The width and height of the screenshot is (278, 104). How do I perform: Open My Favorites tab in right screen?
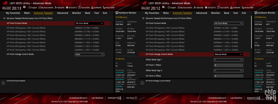[152, 13]
